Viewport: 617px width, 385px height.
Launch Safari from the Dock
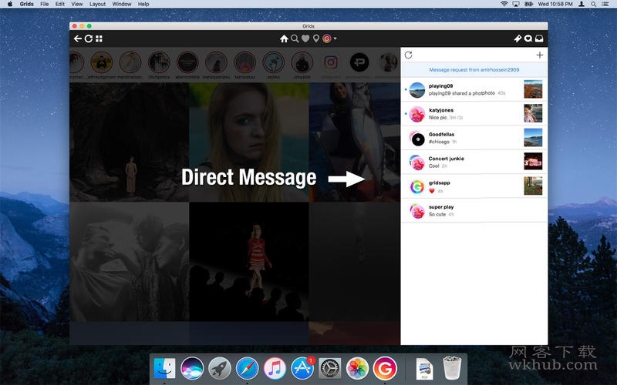(247, 368)
